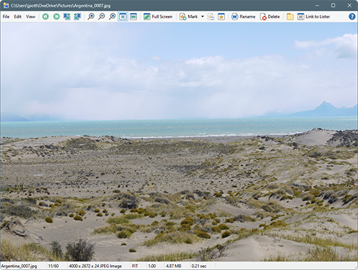Screen dimensions: 358x270
Task: Click the yellow folder icon
Action: click(x=290, y=16)
